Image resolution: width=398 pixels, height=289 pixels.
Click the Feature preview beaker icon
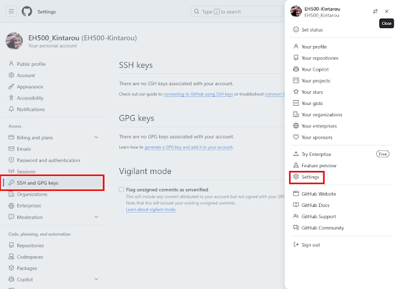(x=296, y=165)
